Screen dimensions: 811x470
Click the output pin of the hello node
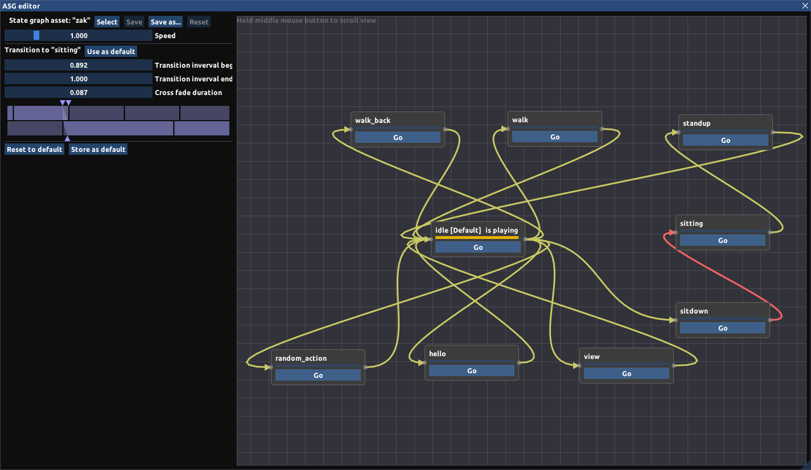tap(518, 362)
